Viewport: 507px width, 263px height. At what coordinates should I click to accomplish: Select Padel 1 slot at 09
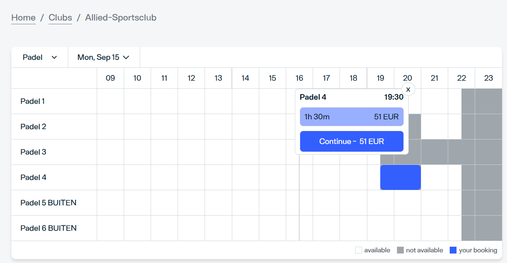110,101
